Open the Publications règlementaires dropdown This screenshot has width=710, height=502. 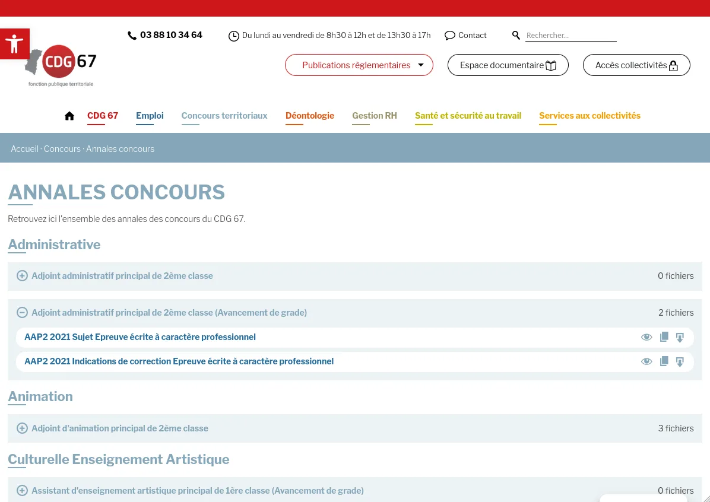[359, 65]
